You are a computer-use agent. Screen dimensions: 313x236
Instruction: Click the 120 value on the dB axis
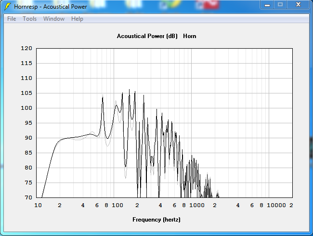tap(26, 48)
